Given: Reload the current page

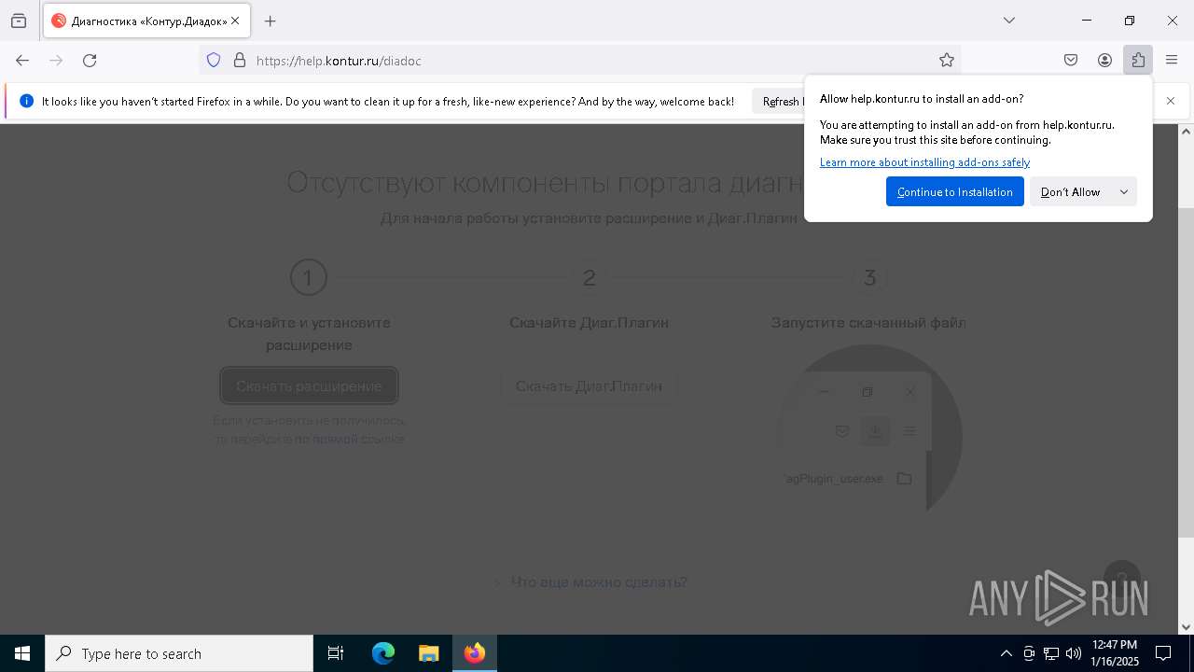Looking at the screenshot, I should (x=90, y=61).
